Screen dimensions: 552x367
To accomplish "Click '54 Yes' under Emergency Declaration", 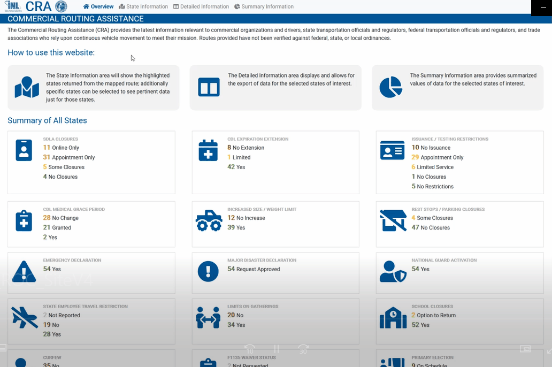I will (x=52, y=269).
